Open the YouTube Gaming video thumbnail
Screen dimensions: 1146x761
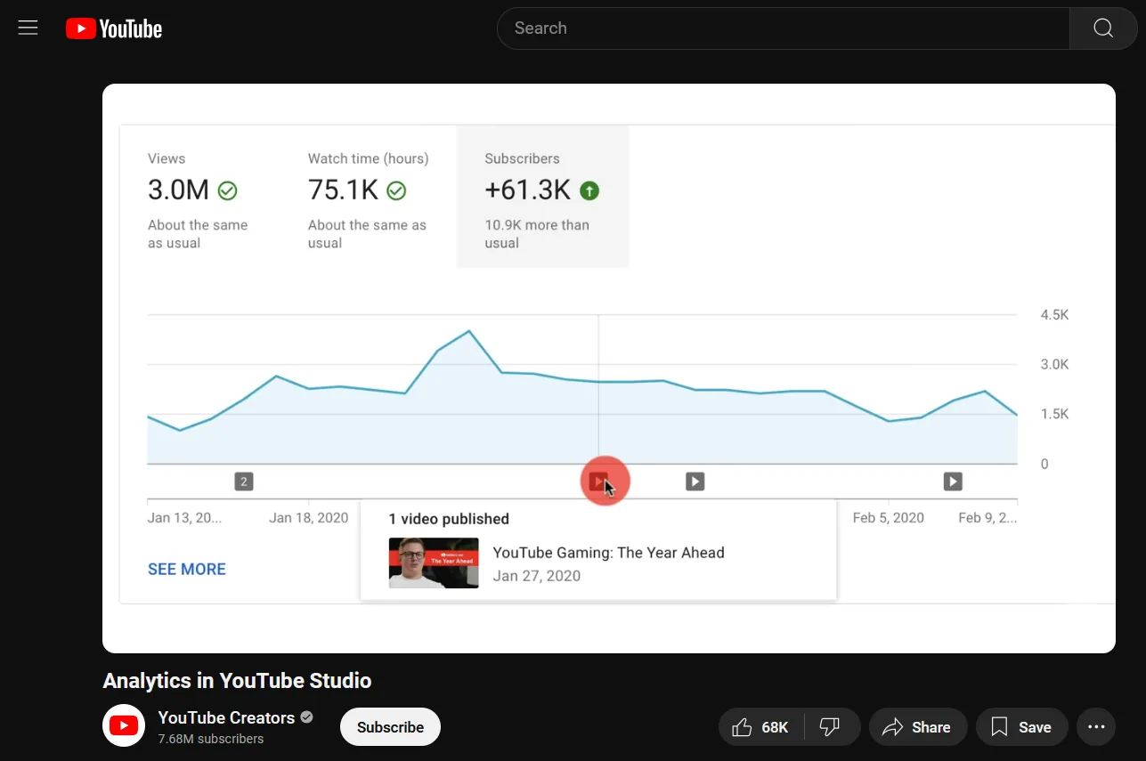point(434,563)
